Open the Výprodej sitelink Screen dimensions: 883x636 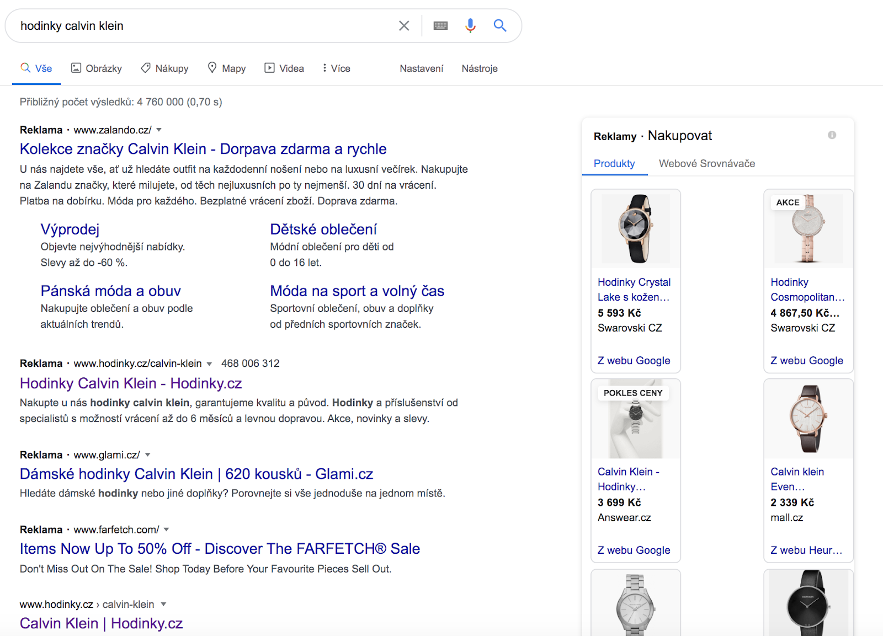[x=70, y=229]
